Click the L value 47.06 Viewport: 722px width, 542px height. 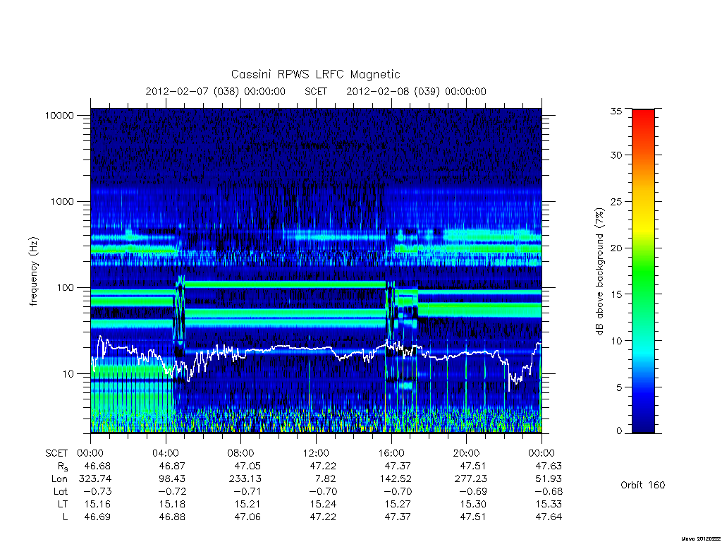tap(247, 517)
